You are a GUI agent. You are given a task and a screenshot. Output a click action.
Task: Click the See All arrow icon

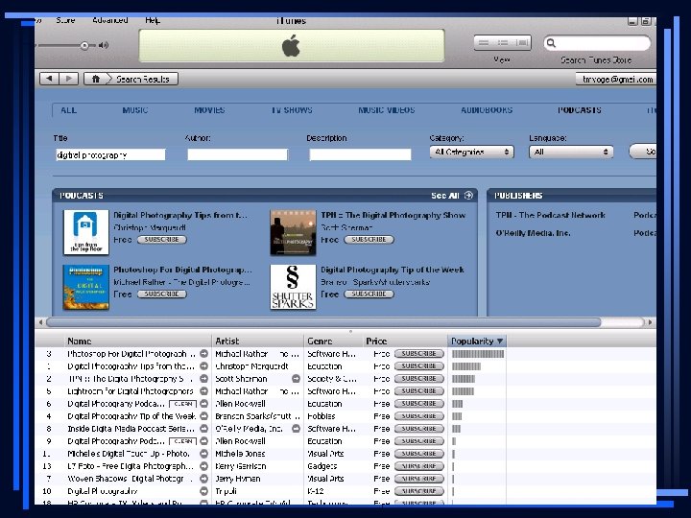pos(468,195)
